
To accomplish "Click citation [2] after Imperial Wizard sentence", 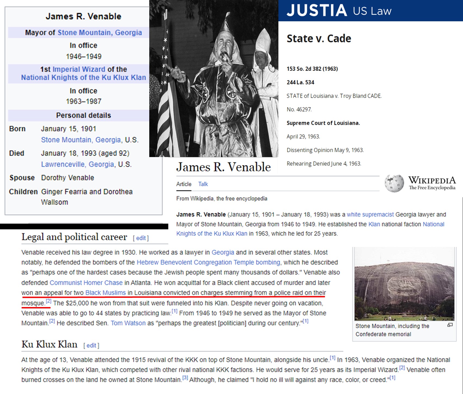I will coord(402,368).
